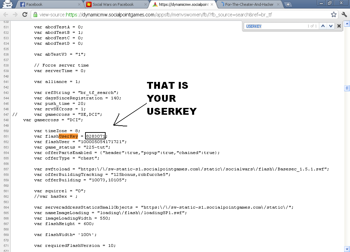The width and height of the screenshot is (350, 252).
Task: Click the "125bonus,robfurche5" tracking value
Action: (x=139, y=174)
